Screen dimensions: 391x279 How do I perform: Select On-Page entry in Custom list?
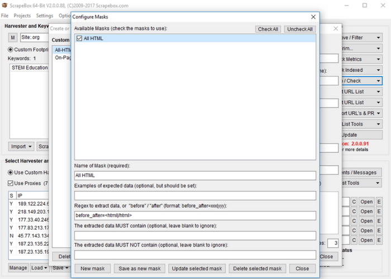coord(63,57)
